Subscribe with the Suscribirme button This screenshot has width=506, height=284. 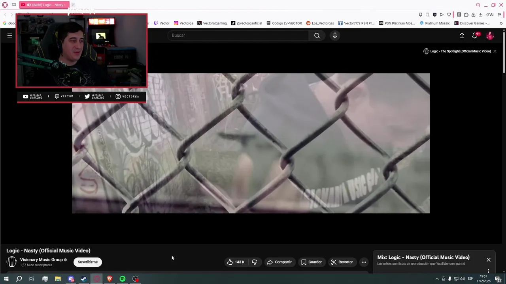pos(88,262)
